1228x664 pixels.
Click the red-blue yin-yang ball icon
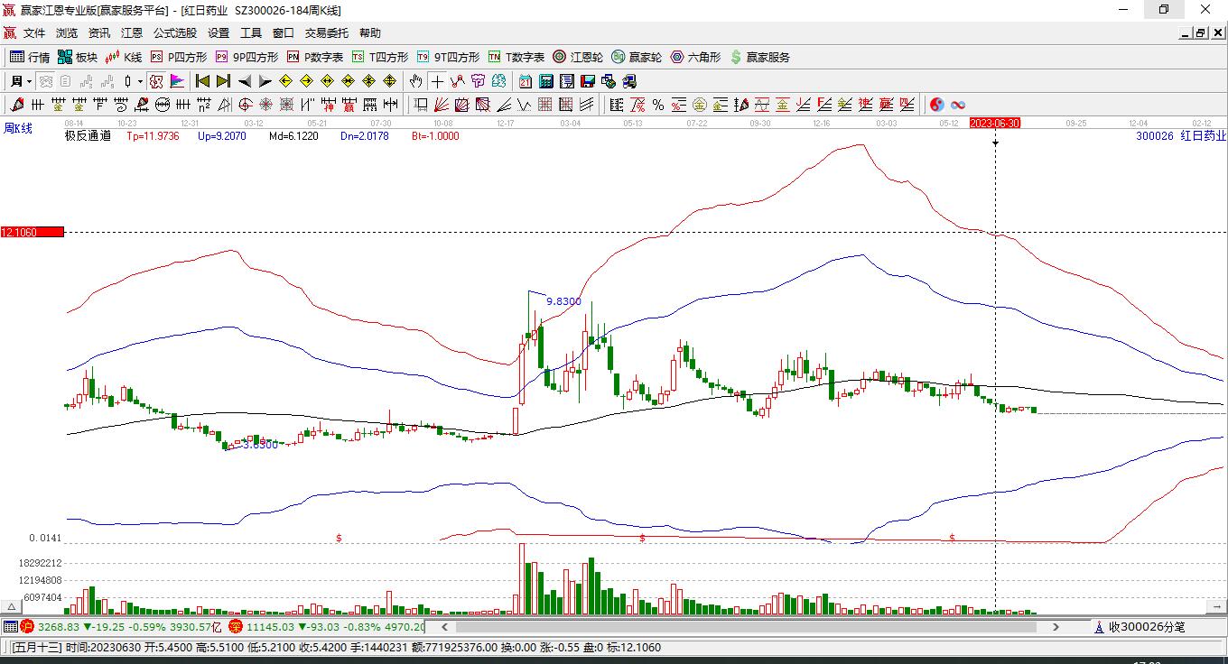pos(937,105)
